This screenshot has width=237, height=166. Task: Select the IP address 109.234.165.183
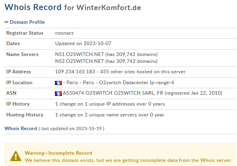pyautogui.click(x=75, y=72)
